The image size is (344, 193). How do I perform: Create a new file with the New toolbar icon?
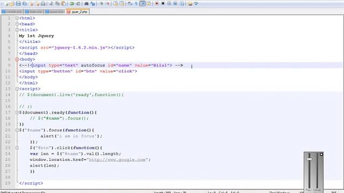click(6, 4)
